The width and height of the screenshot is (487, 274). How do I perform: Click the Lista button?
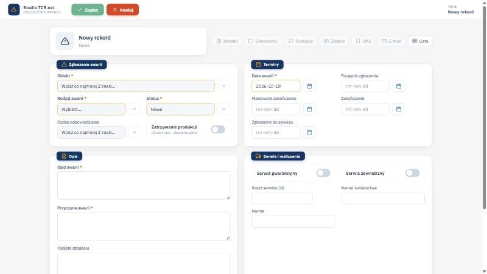(420, 41)
